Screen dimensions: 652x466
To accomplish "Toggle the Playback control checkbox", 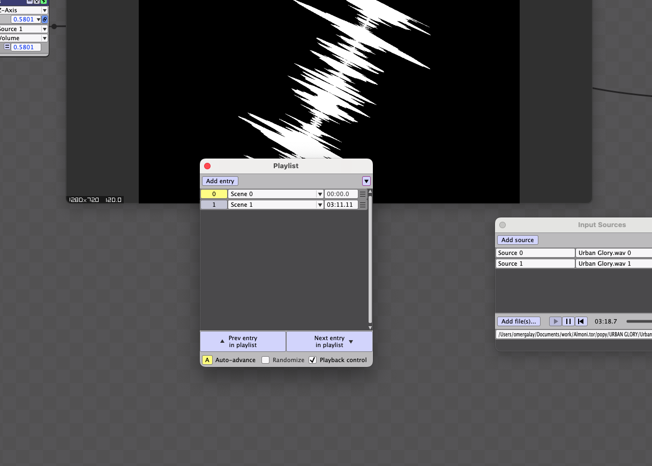I will (x=313, y=360).
